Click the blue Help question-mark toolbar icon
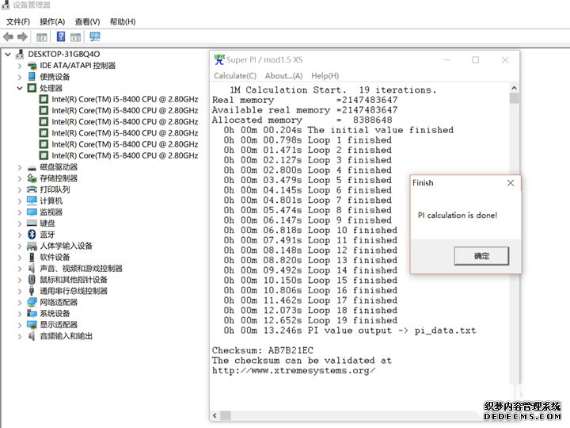Viewport: 570px width, 428px height. (61, 36)
